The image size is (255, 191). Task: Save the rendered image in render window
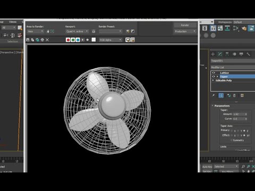[28, 40]
